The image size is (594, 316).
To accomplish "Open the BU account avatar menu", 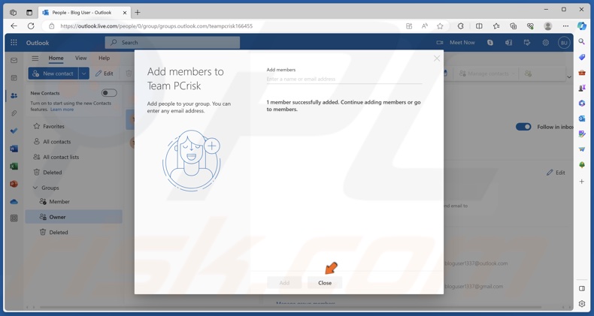I will pos(564,43).
